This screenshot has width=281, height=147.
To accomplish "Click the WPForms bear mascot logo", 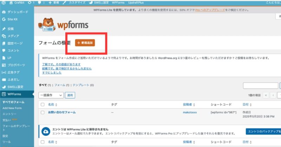I will coord(47,24).
